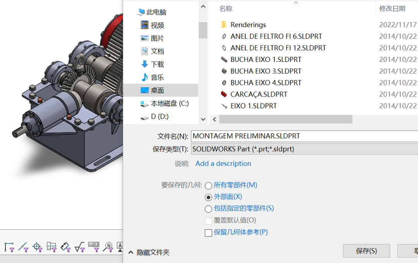Screen dimensions: 418x263
Task: Select part icon of CARCAÇA.SLDPRT
Action: 224,95
